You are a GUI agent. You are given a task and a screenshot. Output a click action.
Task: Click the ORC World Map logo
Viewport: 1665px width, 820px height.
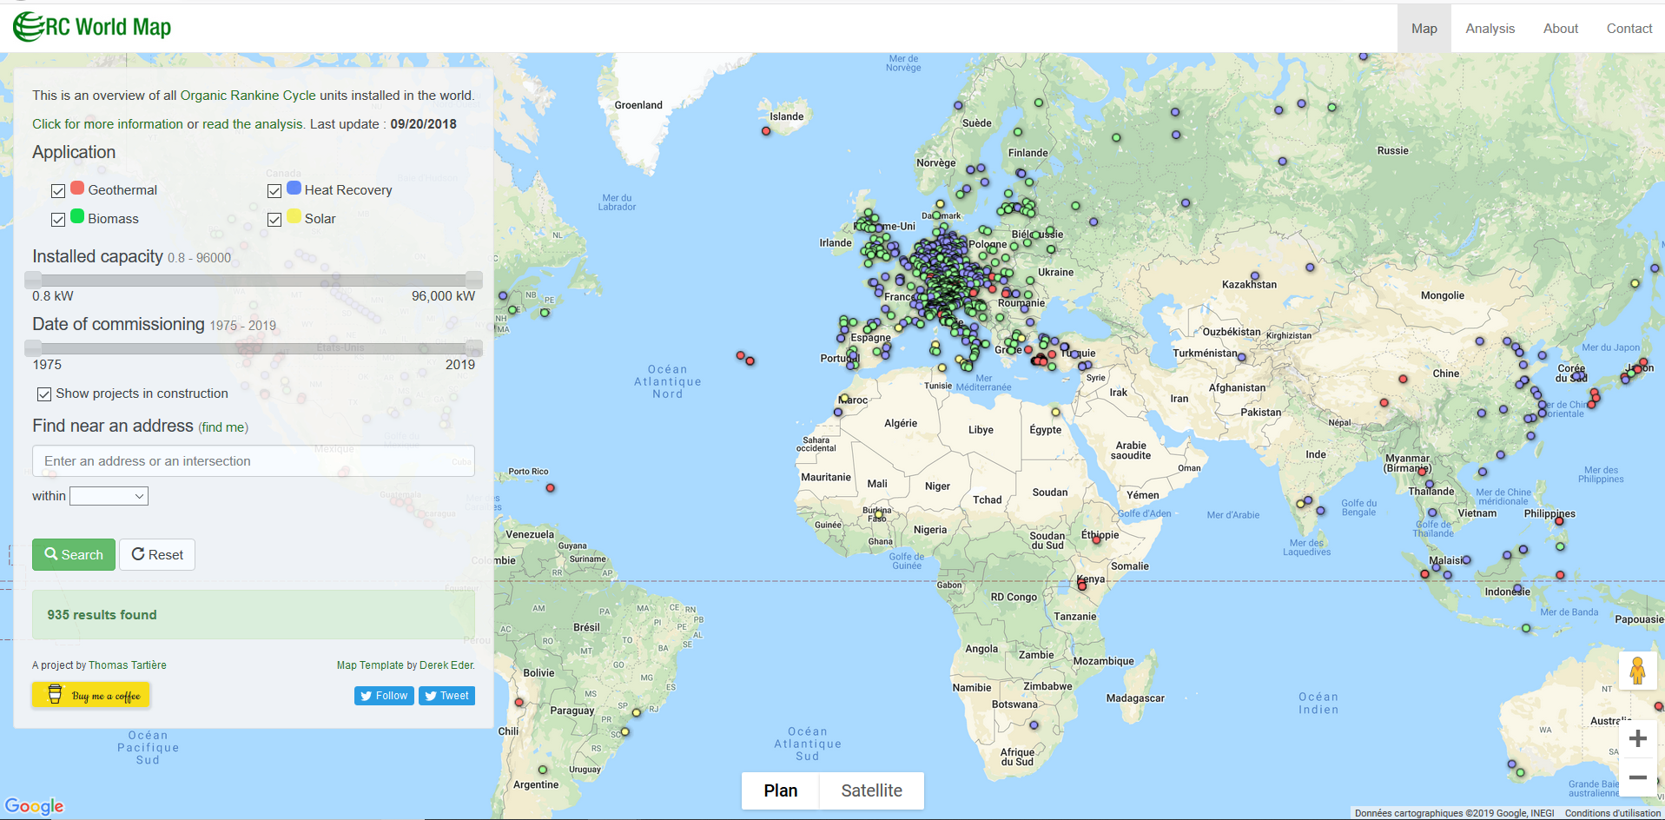point(92,27)
